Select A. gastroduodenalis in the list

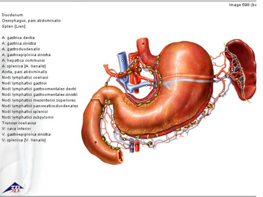21,49
